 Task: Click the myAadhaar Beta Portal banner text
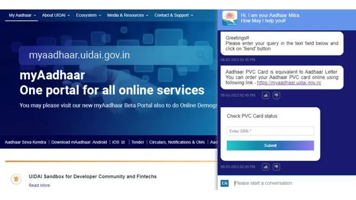tap(118, 106)
